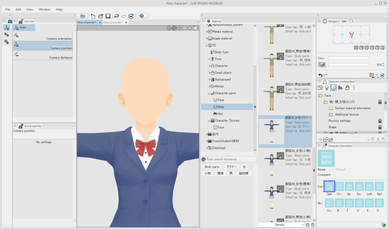Undo the last action in toolbar

[x=116, y=16]
